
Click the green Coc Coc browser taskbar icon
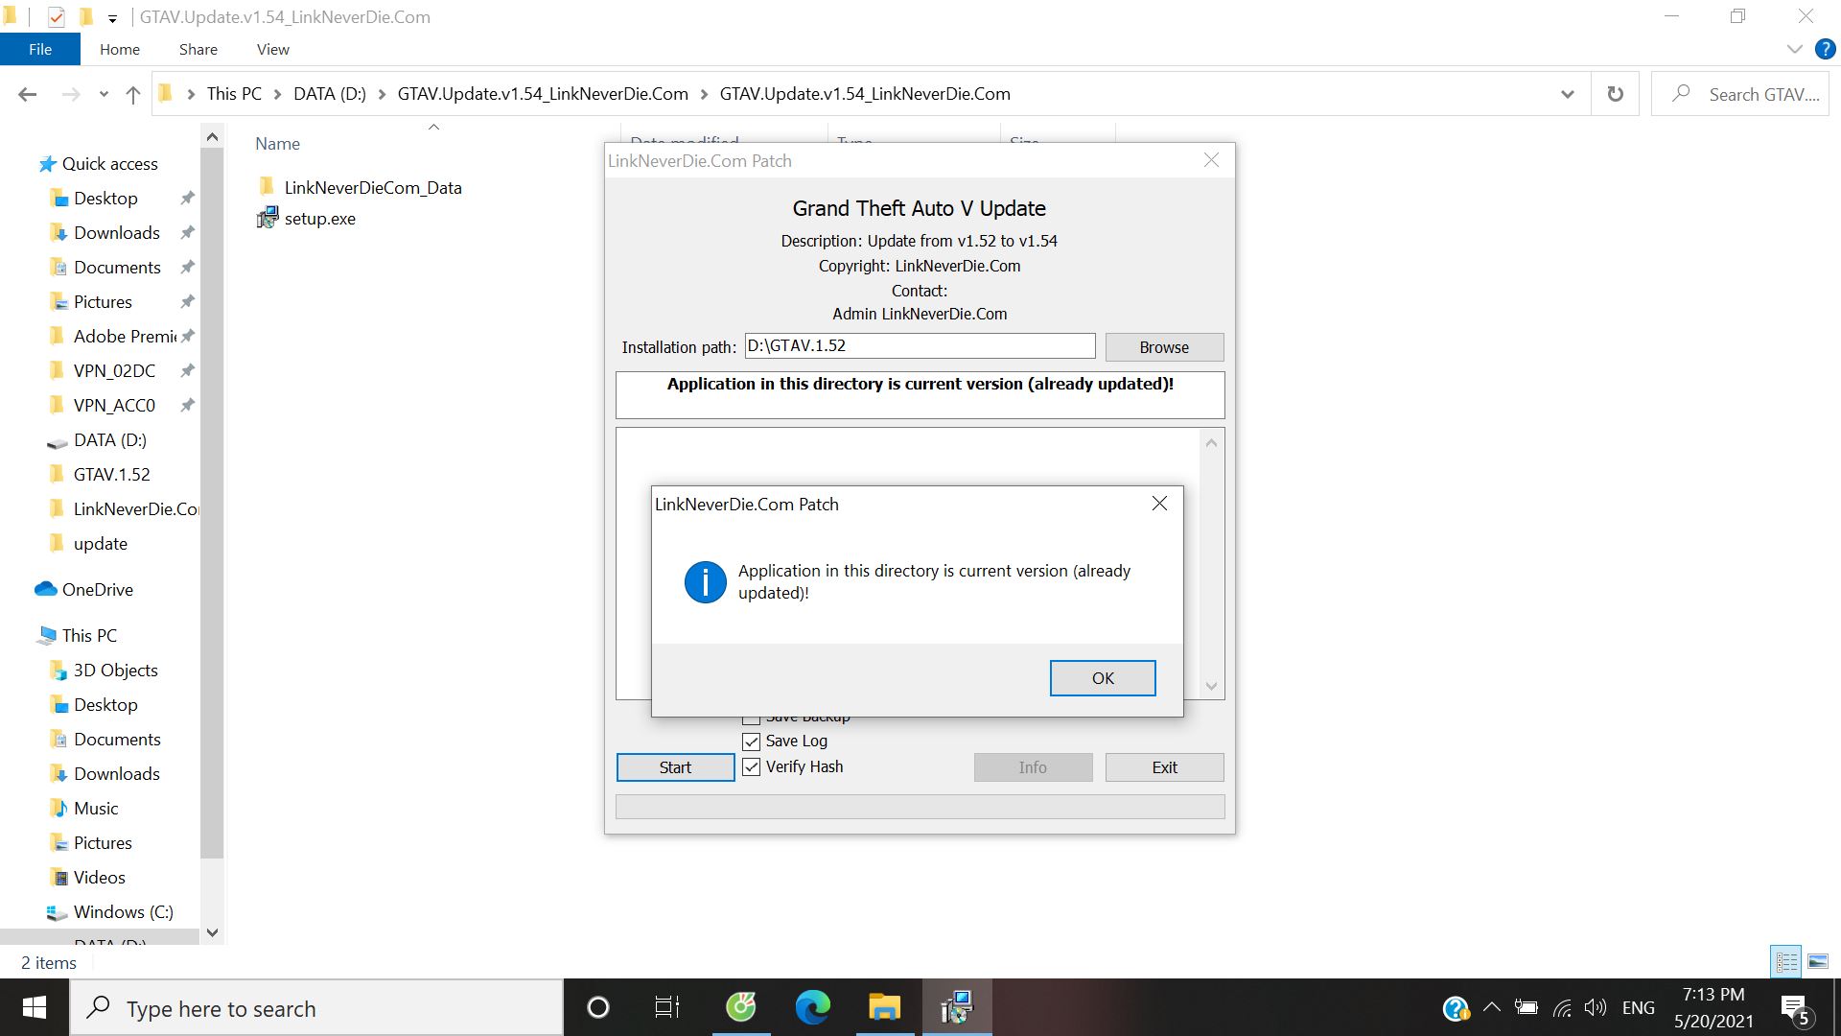740,1008
